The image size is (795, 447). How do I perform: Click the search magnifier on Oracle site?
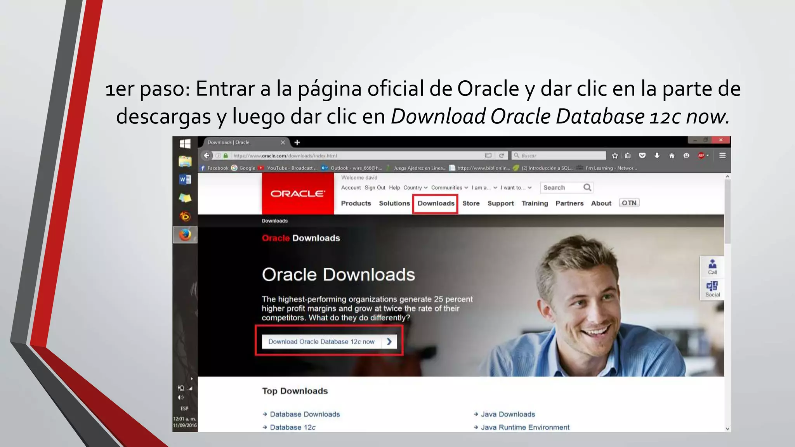(x=587, y=187)
